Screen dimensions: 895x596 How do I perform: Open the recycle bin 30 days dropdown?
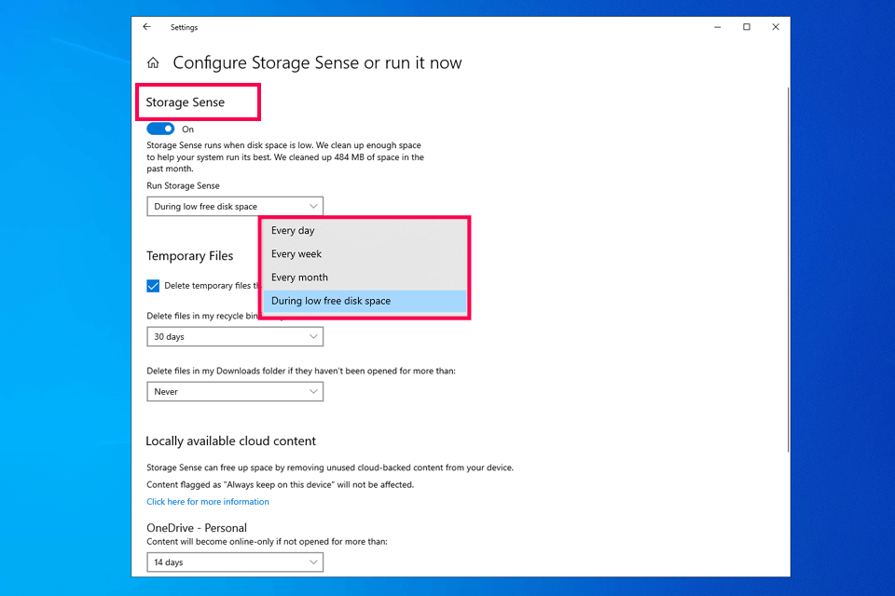(x=235, y=336)
